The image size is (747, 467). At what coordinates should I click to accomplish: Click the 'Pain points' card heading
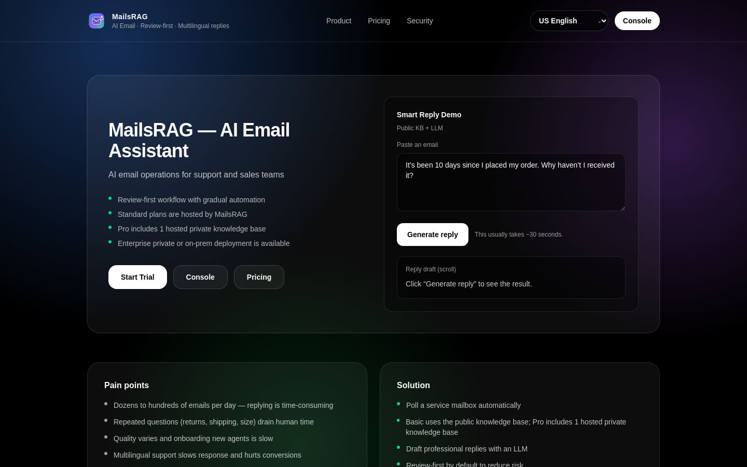pos(127,385)
